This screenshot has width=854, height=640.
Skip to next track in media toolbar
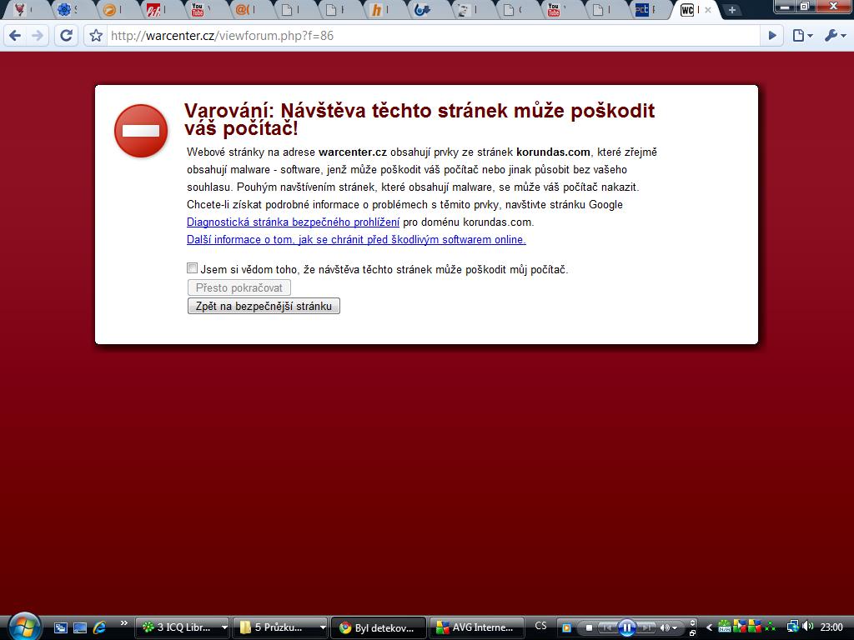point(646,628)
